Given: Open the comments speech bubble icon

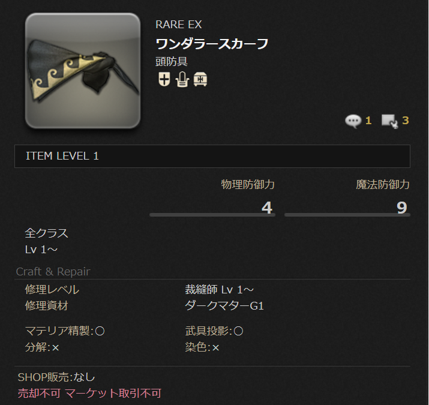Looking at the screenshot, I should [353, 121].
